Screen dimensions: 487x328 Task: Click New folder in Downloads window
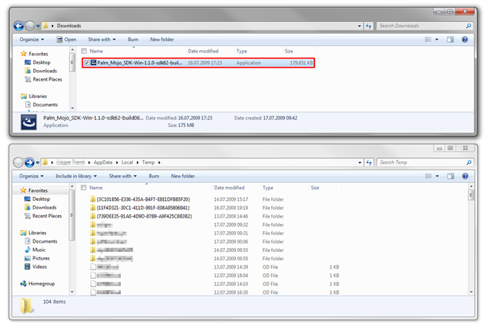coord(162,40)
